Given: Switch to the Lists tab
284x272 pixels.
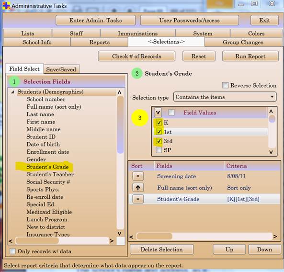Looking at the screenshot, I should (x=27, y=34).
